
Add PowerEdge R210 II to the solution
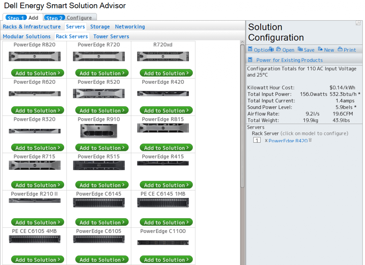click(x=38, y=222)
